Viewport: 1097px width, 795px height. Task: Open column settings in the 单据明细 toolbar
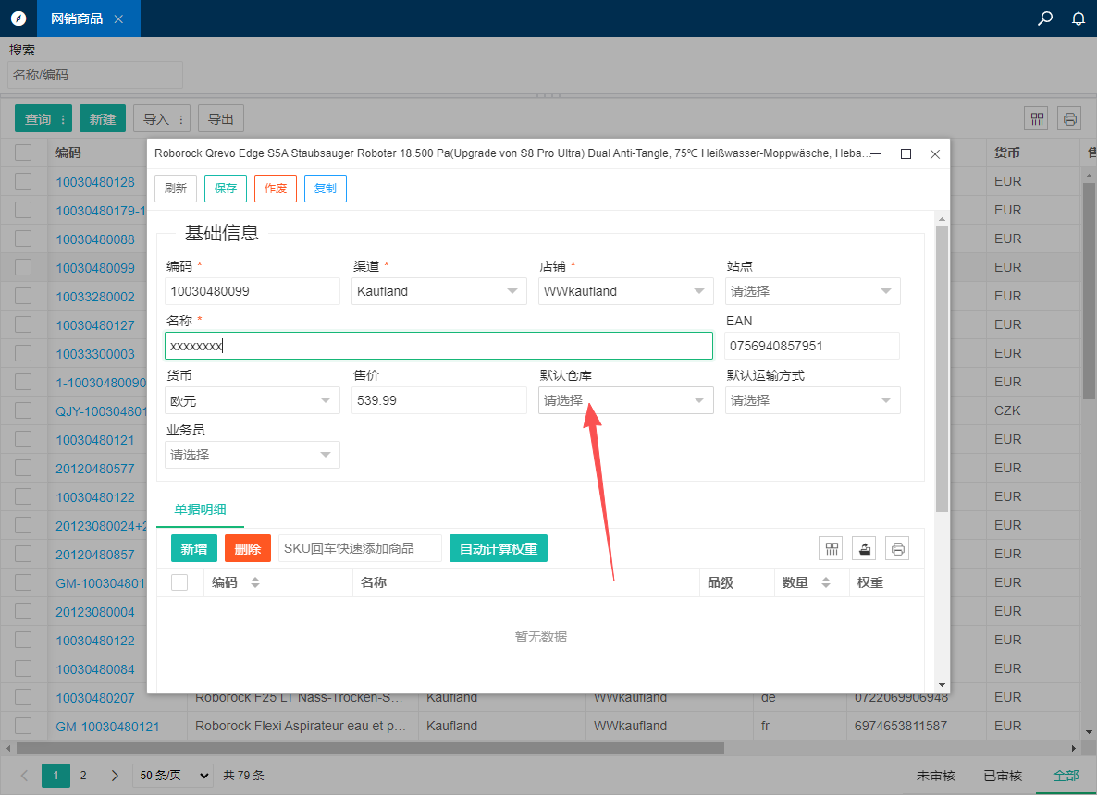831,549
